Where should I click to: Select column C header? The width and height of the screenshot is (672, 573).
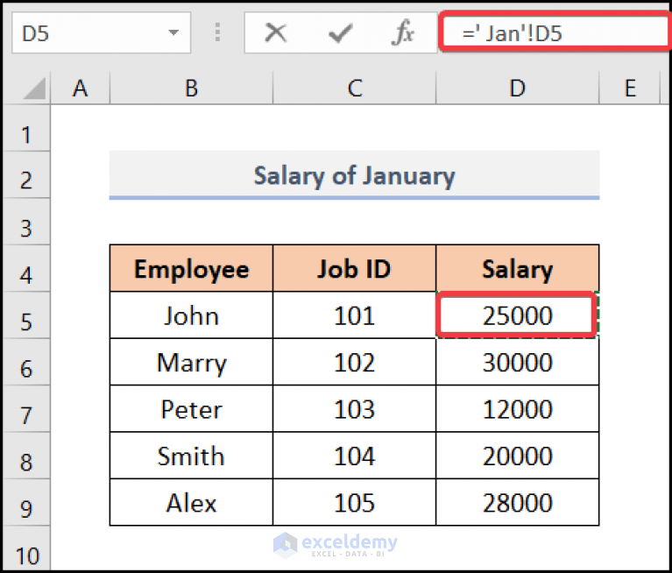355,88
